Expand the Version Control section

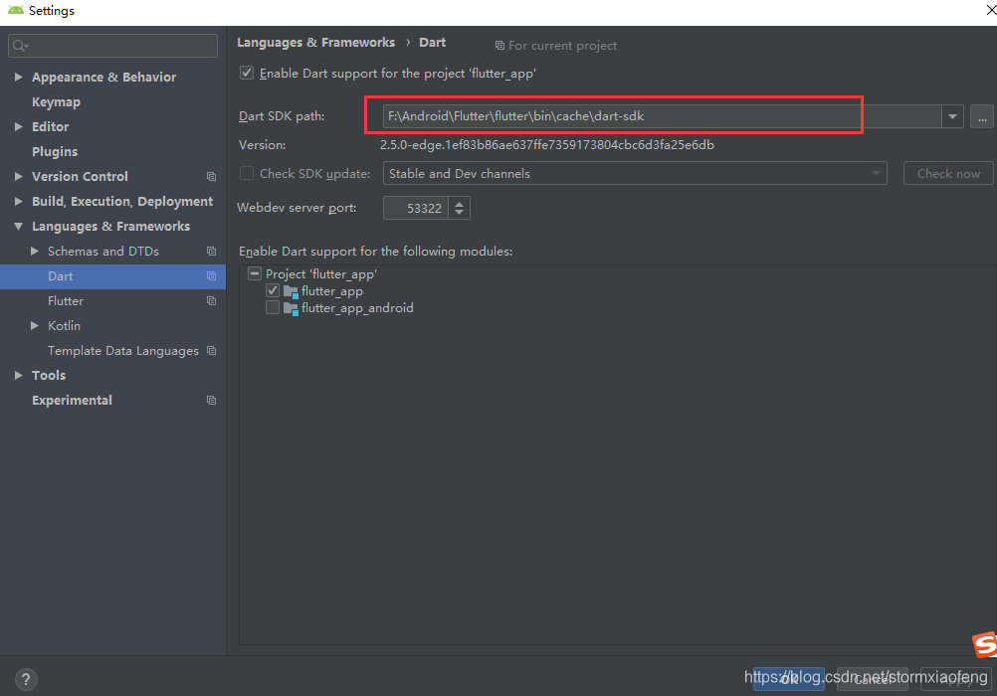coord(19,177)
